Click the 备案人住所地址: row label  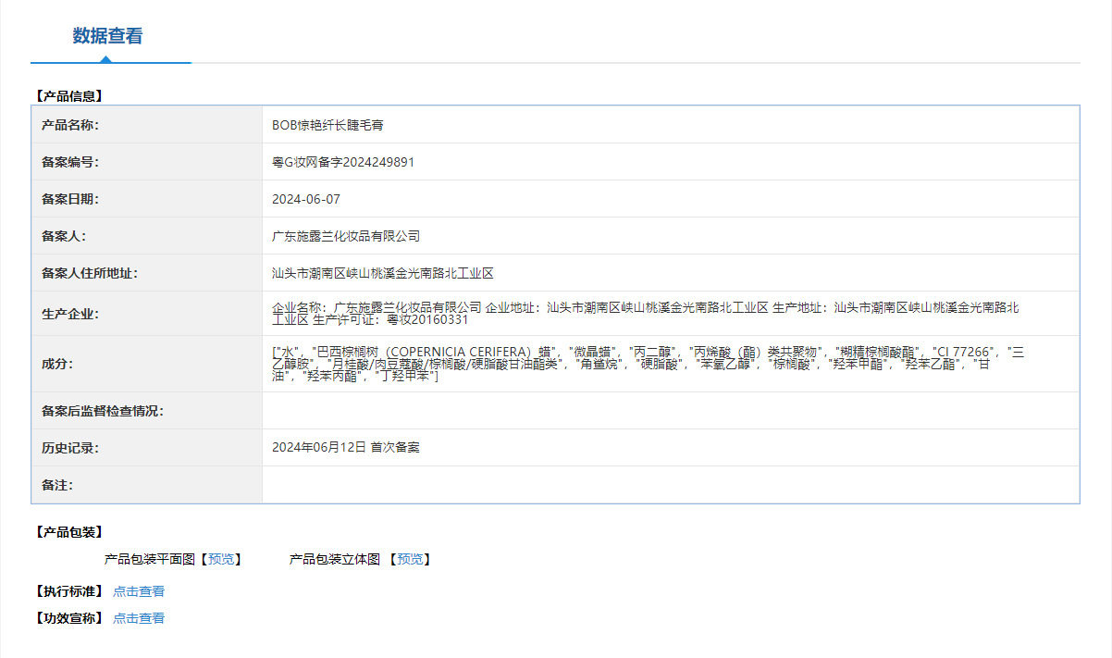point(90,273)
